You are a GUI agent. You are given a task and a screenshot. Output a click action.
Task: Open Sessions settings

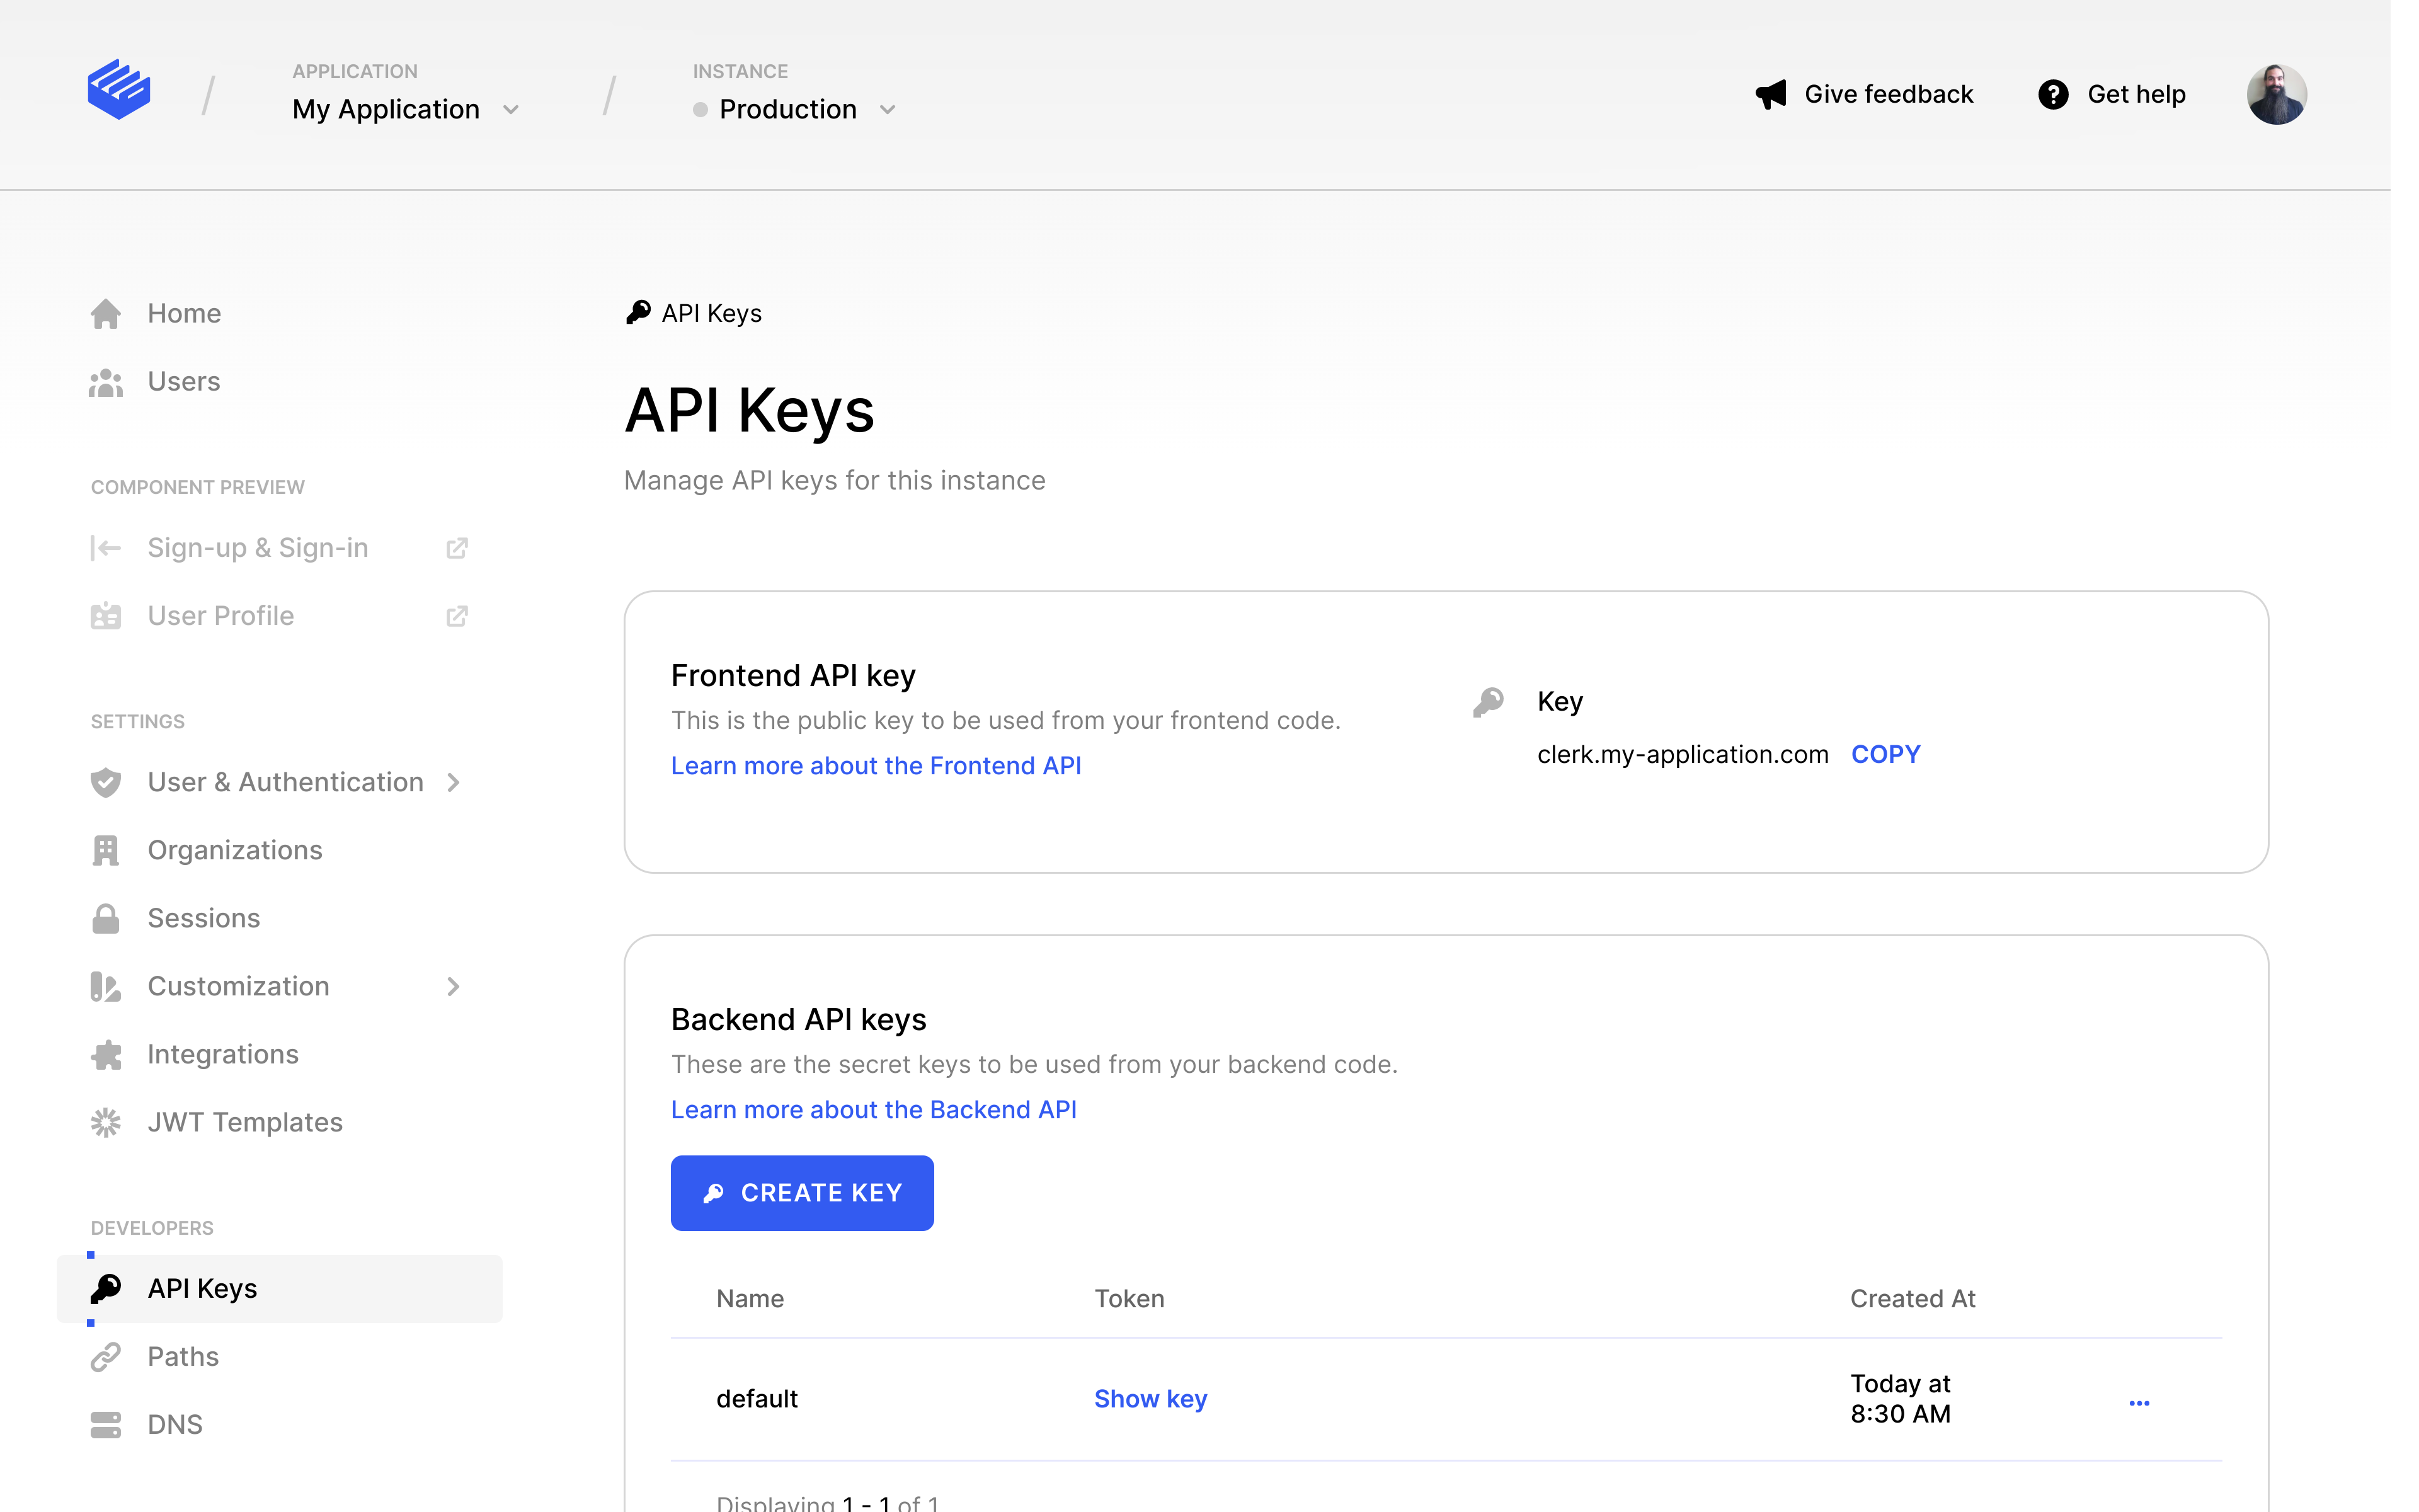[x=204, y=918]
